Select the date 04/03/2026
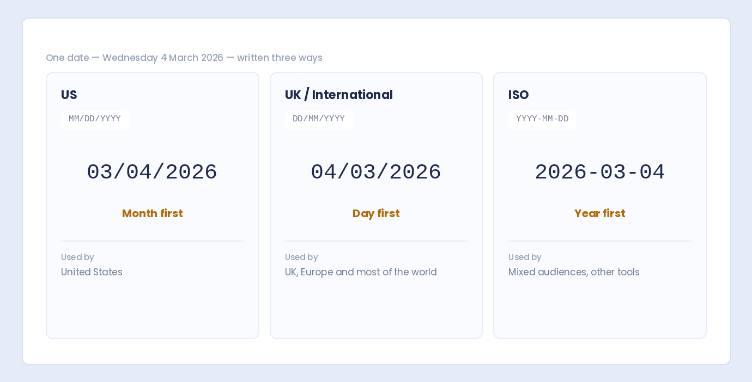The height and width of the screenshot is (382, 752). tap(376, 172)
